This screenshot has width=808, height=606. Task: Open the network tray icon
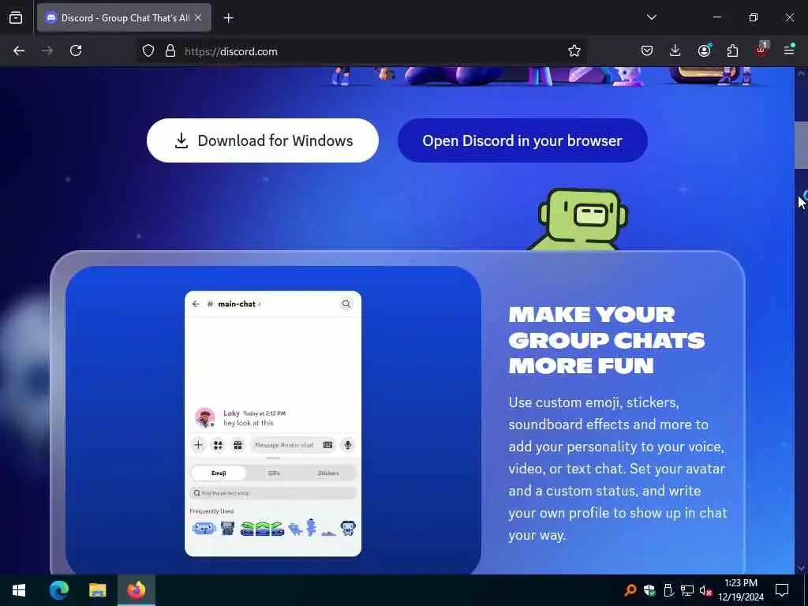tap(687, 590)
